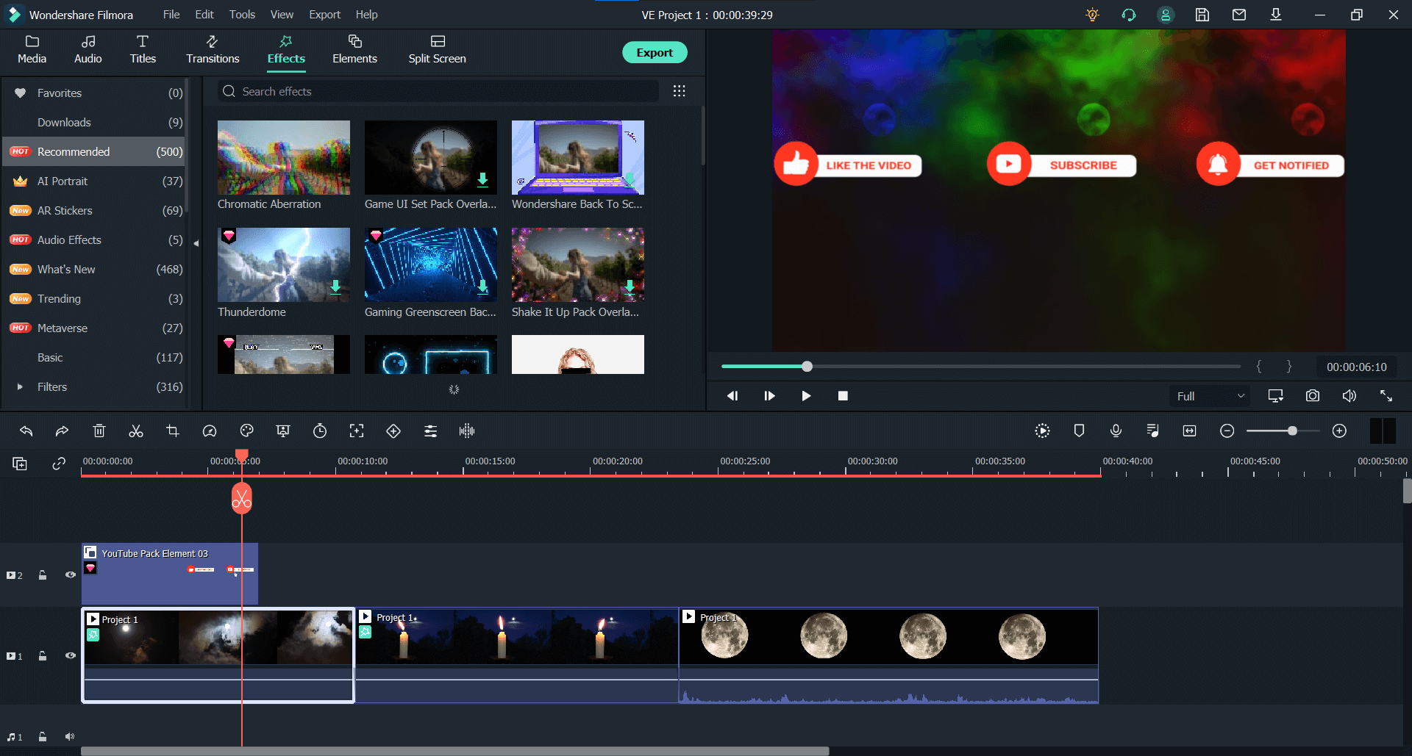Select the Chromatic Aberration effect thumbnail
The height and width of the screenshot is (756, 1412).
pos(284,157)
